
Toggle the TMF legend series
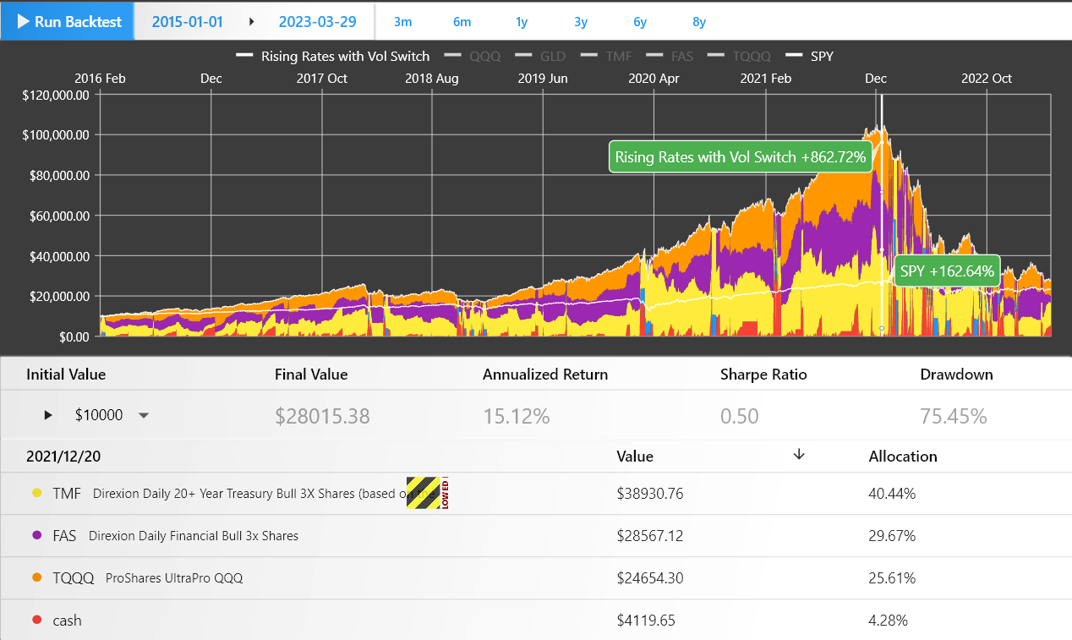606,57
